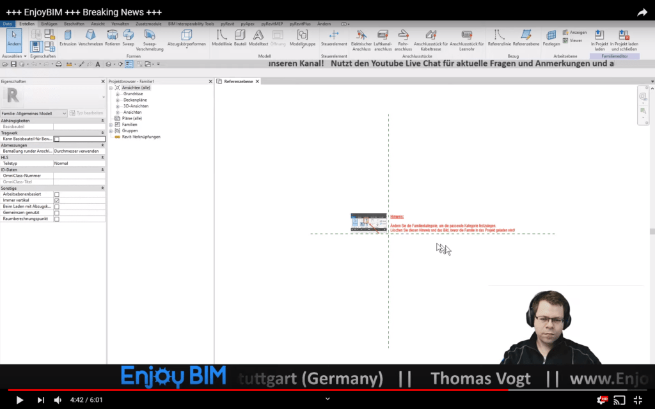Image resolution: width=655 pixels, height=409 pixels.
Task: Expand Deckenpläne tree node
Action: pyautogui.click(x=118, y=100)
